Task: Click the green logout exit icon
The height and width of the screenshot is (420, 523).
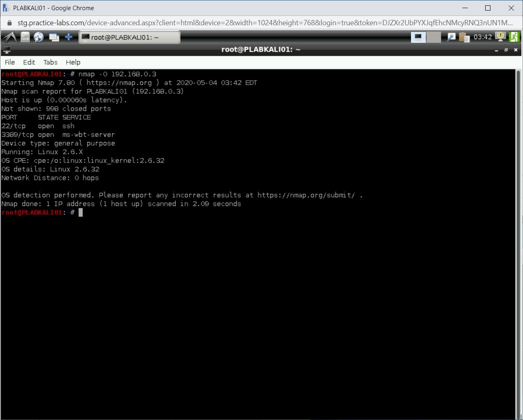Action: tap(514, 37)
